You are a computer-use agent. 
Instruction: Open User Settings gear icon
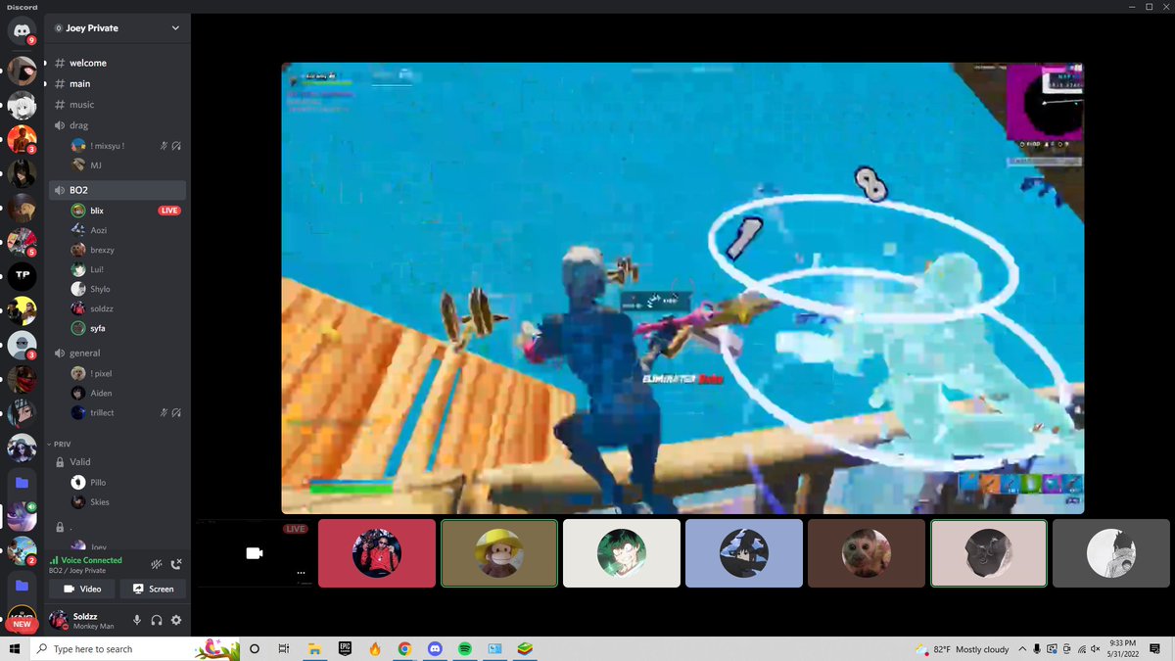point(176,620)
